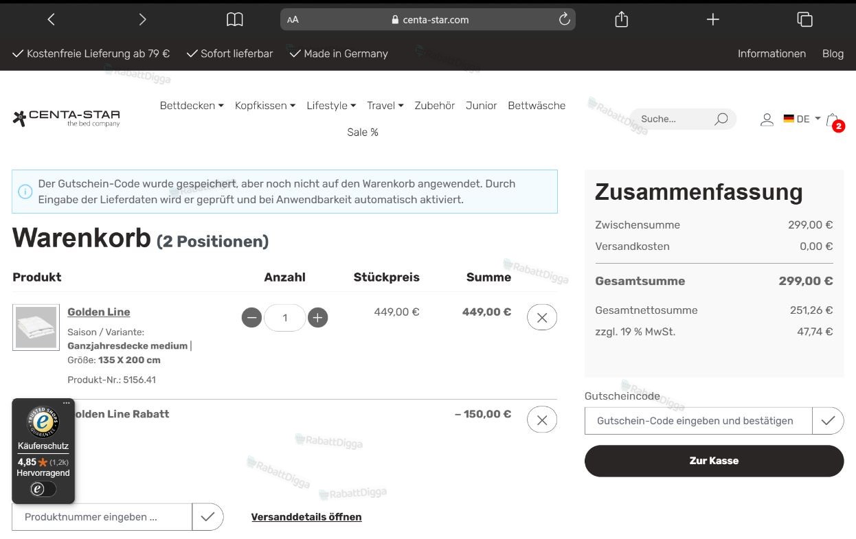Click the Sofort lieferbar text
Screen dimensions: 856x539
click(236, 54)
